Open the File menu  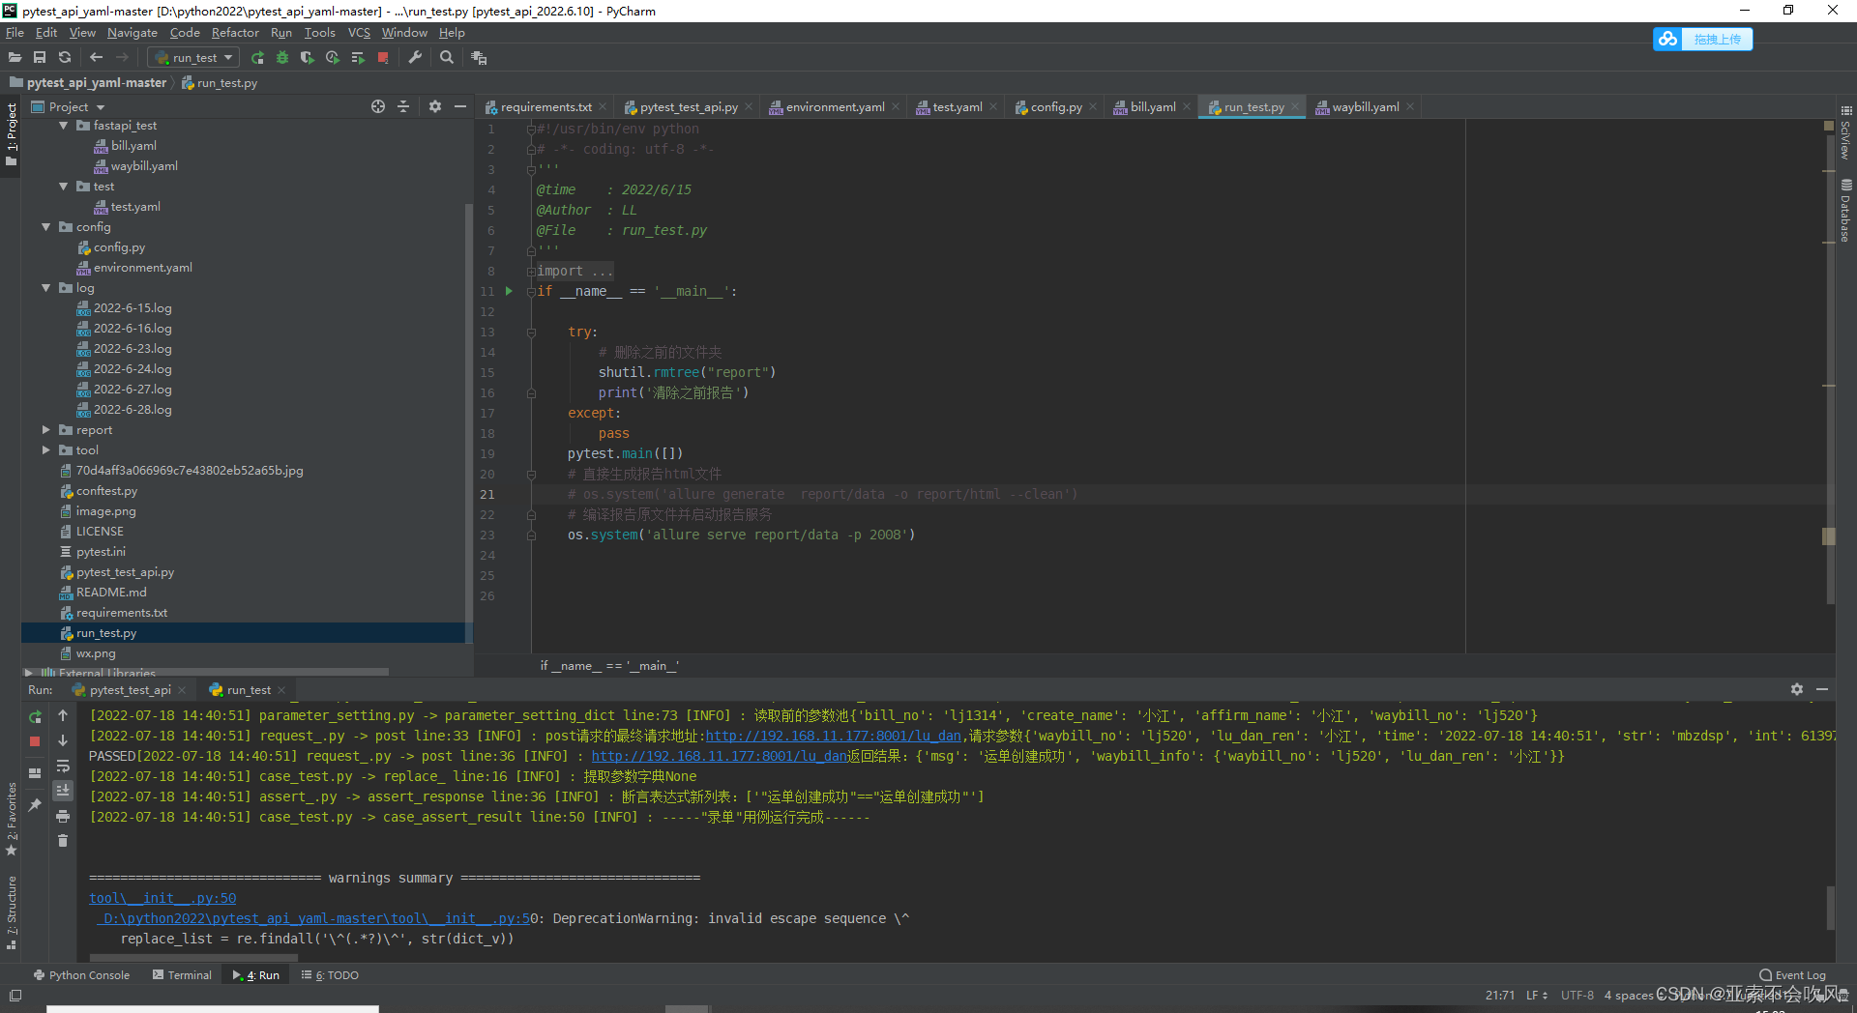[x=15, y=33]
